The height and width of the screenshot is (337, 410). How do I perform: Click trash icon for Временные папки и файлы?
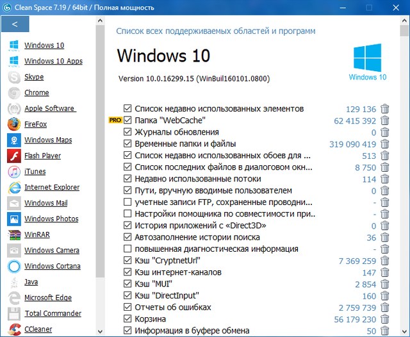pyautogui.click(x=384, y=144)
